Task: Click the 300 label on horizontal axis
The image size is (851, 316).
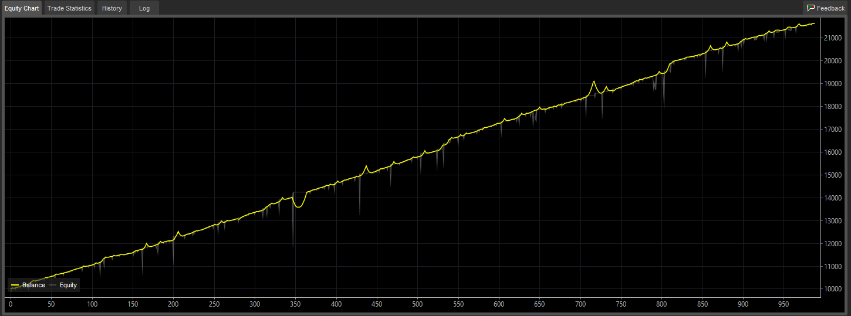Action: (255, 304)
